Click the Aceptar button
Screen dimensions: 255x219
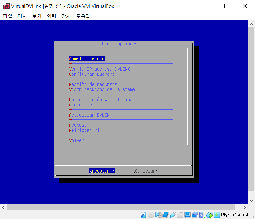pyautogui.click(x=102, y=171)
